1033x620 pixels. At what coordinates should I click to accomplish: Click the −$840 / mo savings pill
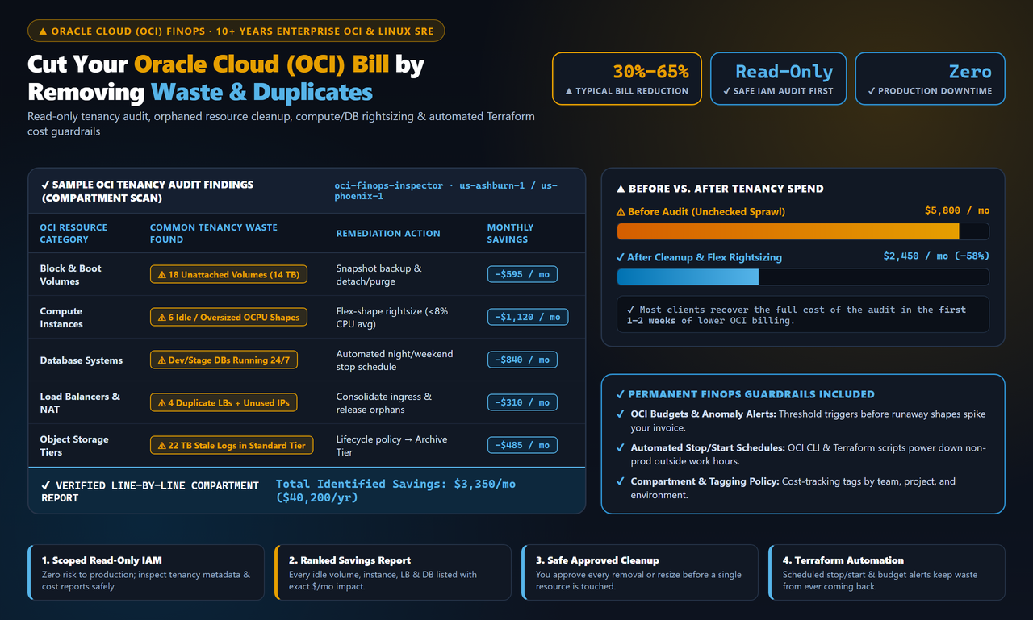[x=522, y=360]
